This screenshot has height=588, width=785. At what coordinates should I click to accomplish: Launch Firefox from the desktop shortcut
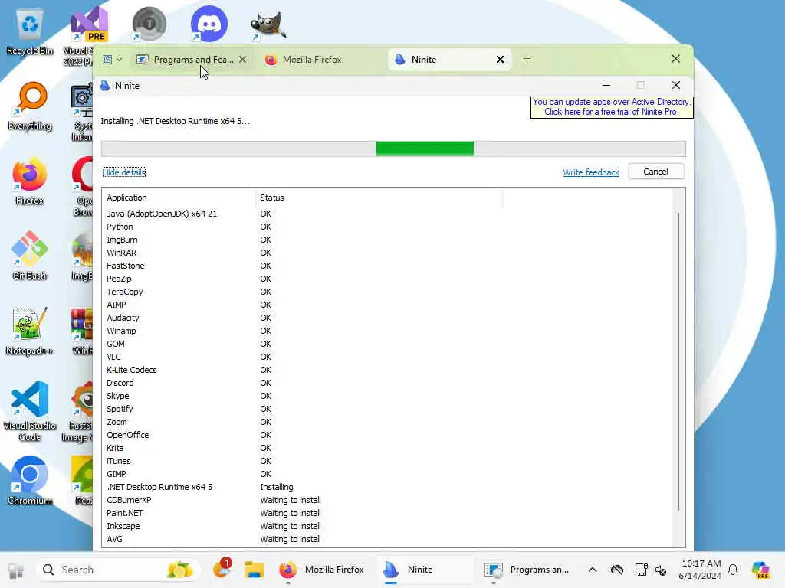click(x=30, y=181)
